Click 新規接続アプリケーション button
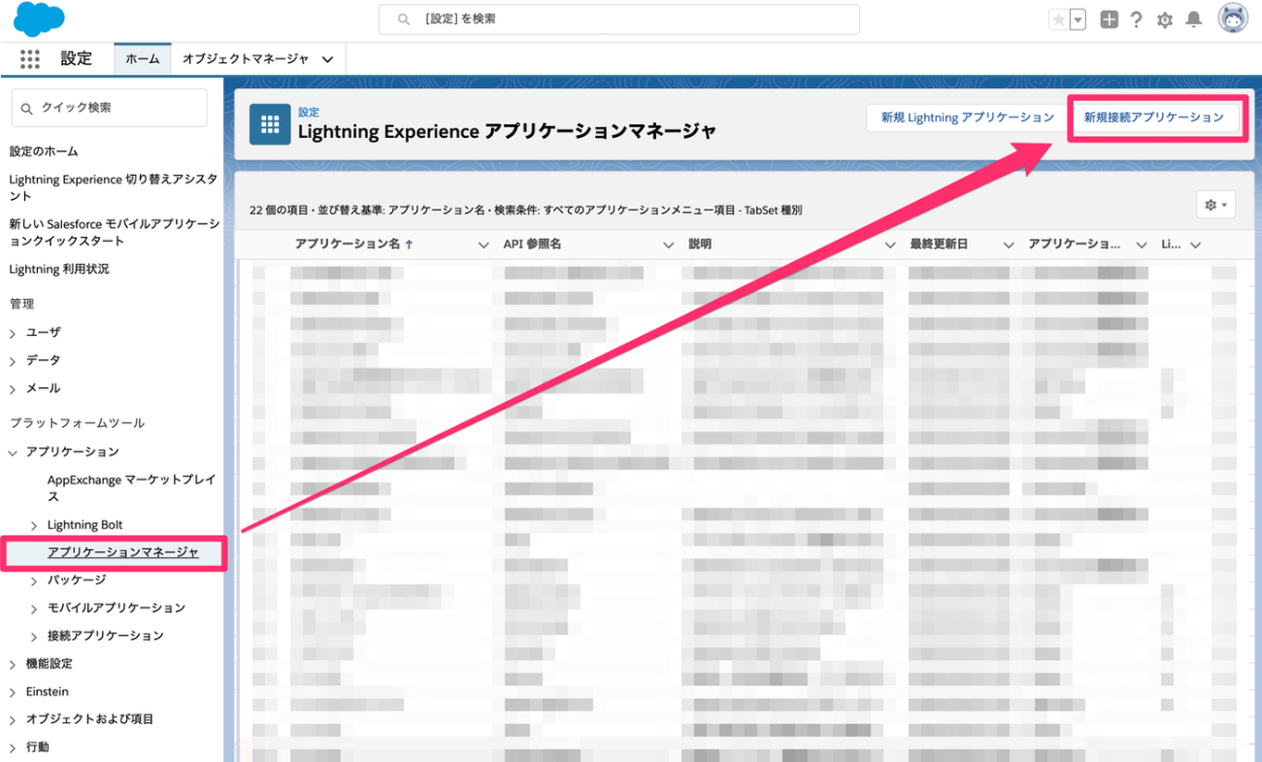This screenshot has width=1262, height=762. 1154,117
